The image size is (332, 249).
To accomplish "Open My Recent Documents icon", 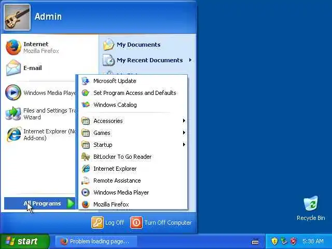I will pos(108,60).
